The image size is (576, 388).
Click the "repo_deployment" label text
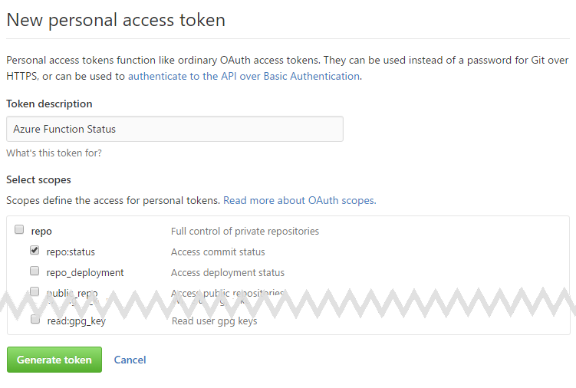[84, 272]
